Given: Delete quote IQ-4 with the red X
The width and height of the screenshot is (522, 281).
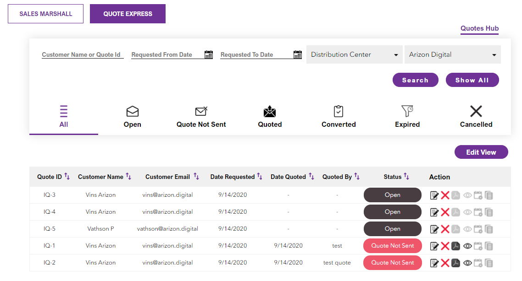Looking at the screenshot, I should (x=445, y=212).
